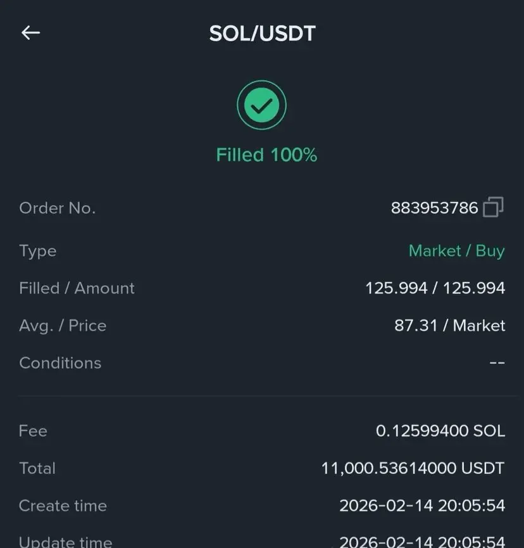Tap the Fee label
The image size is (524, 548).
point(33,431)
